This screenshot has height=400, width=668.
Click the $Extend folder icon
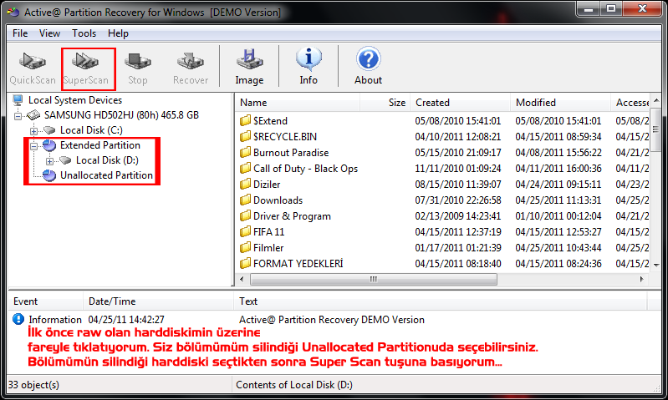[245, 120]
